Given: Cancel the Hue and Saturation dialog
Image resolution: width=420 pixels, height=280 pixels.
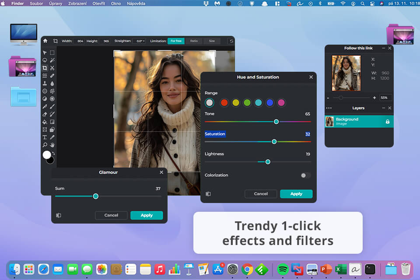Looking at the screenshot, I should click(x=261, y=194).
